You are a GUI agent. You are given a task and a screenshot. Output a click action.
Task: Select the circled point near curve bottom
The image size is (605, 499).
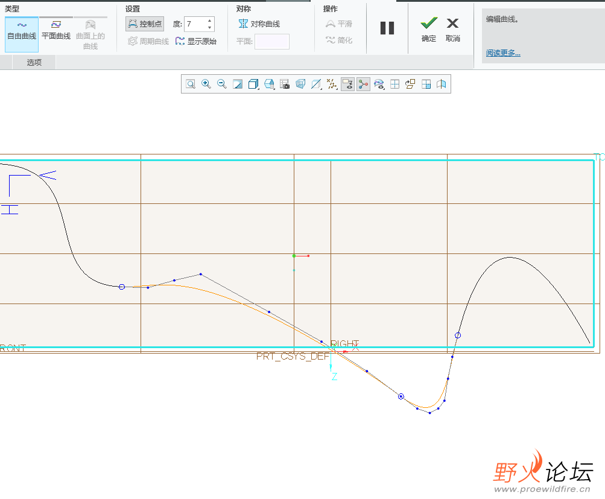coord(401,396)
